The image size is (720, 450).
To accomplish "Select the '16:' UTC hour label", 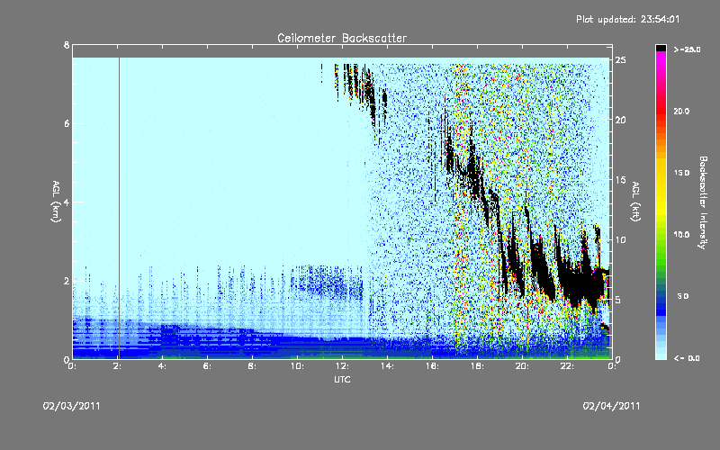I will (x=432, y=366).
